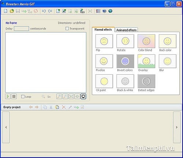Image resolution: width=183 pixels, height=158 pixels.
Task: Select the Blur effect thumbnail
Action: 168,61
